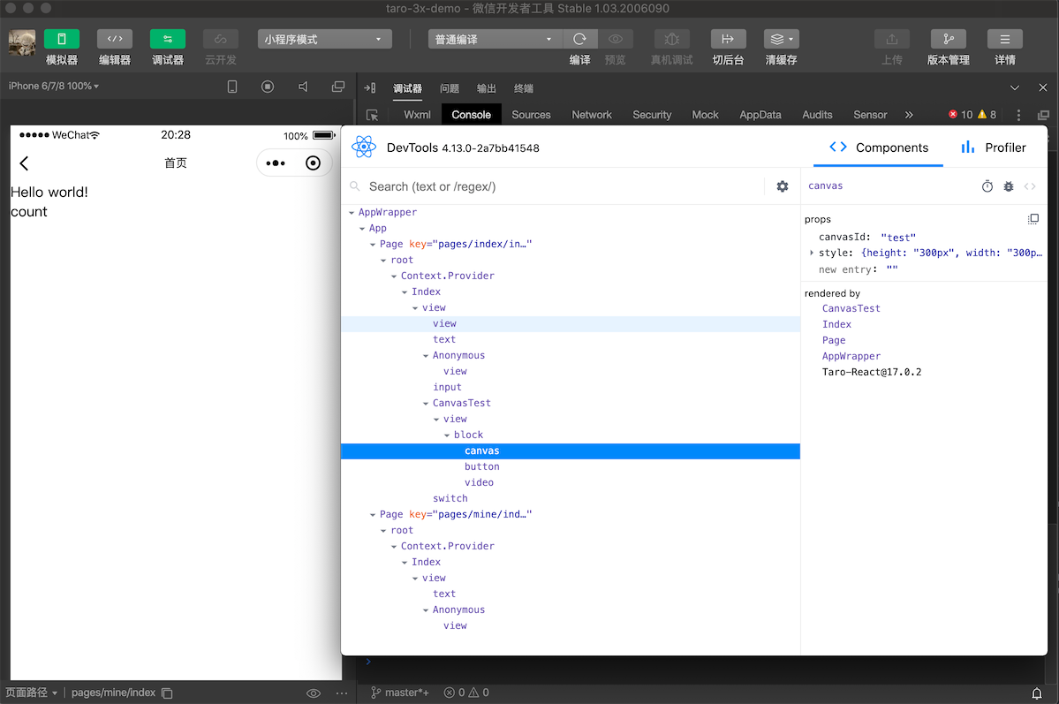Image resolution: width=1059 pixels, height=704 pixels.
Task: Switch to the 输出 tab
Action: 487,88
